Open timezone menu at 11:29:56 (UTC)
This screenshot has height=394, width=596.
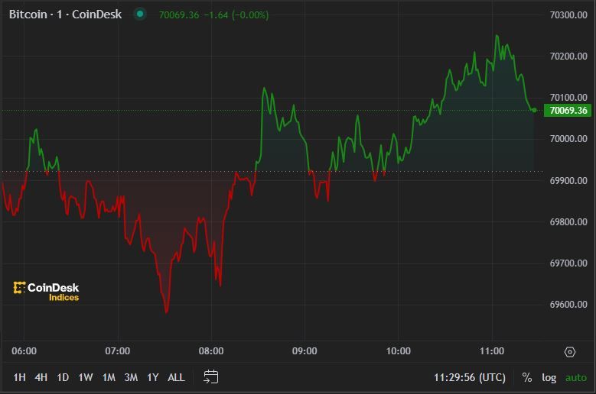pyautogui.click(x=470, y=378)
